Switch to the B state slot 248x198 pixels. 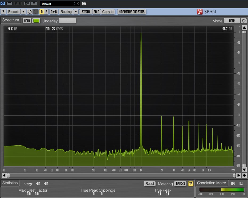click(46, 12)
